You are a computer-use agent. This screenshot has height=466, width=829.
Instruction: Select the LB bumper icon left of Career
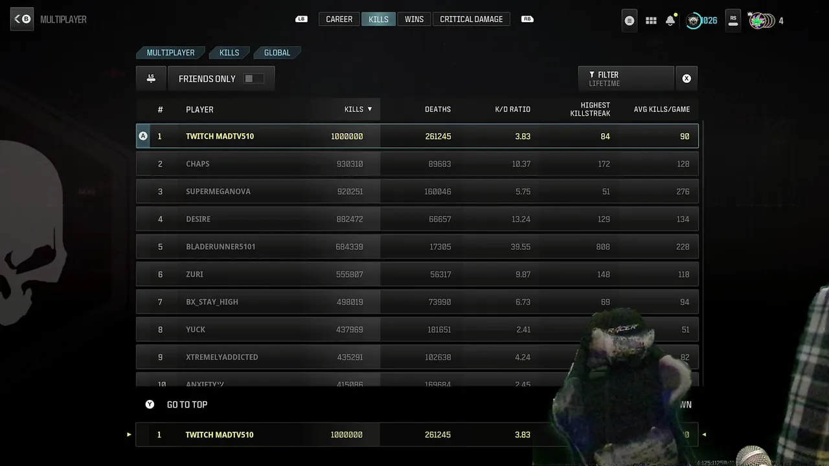(301, 19)
